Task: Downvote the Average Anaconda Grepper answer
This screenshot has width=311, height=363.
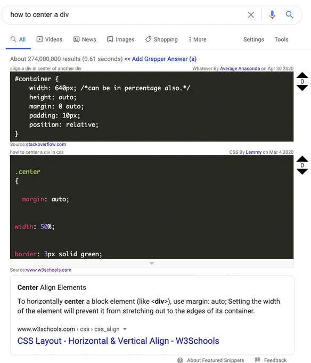Action: [x=302, y=88]
